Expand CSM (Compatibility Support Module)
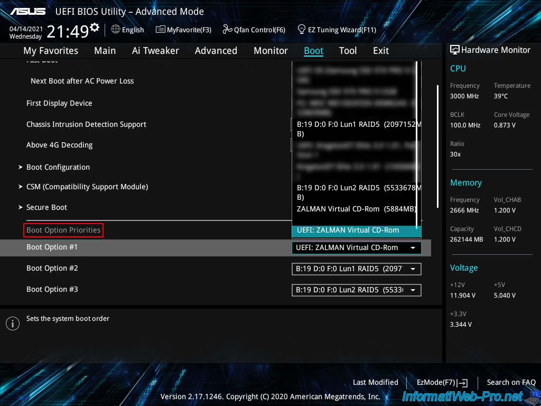 tap(87, 187)
